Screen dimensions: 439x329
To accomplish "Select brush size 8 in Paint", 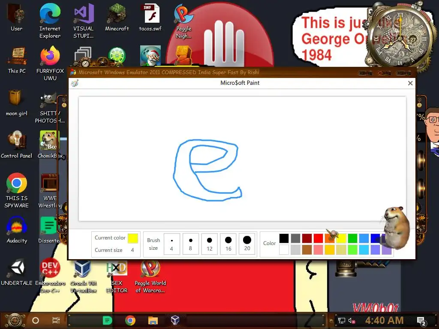I will (x=190, y=244).
